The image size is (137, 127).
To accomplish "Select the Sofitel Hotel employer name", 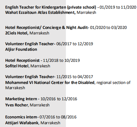I will pyautogui.click(x=17, y=66).
